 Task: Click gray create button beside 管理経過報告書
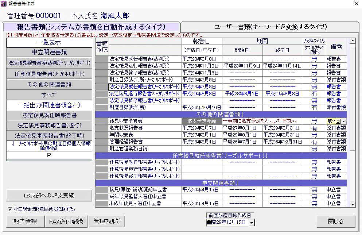tap(102, 142)
